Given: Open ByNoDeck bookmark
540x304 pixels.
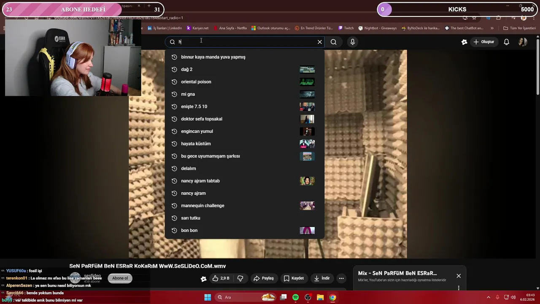Looking at the screenshot, I should click(421, 28).
